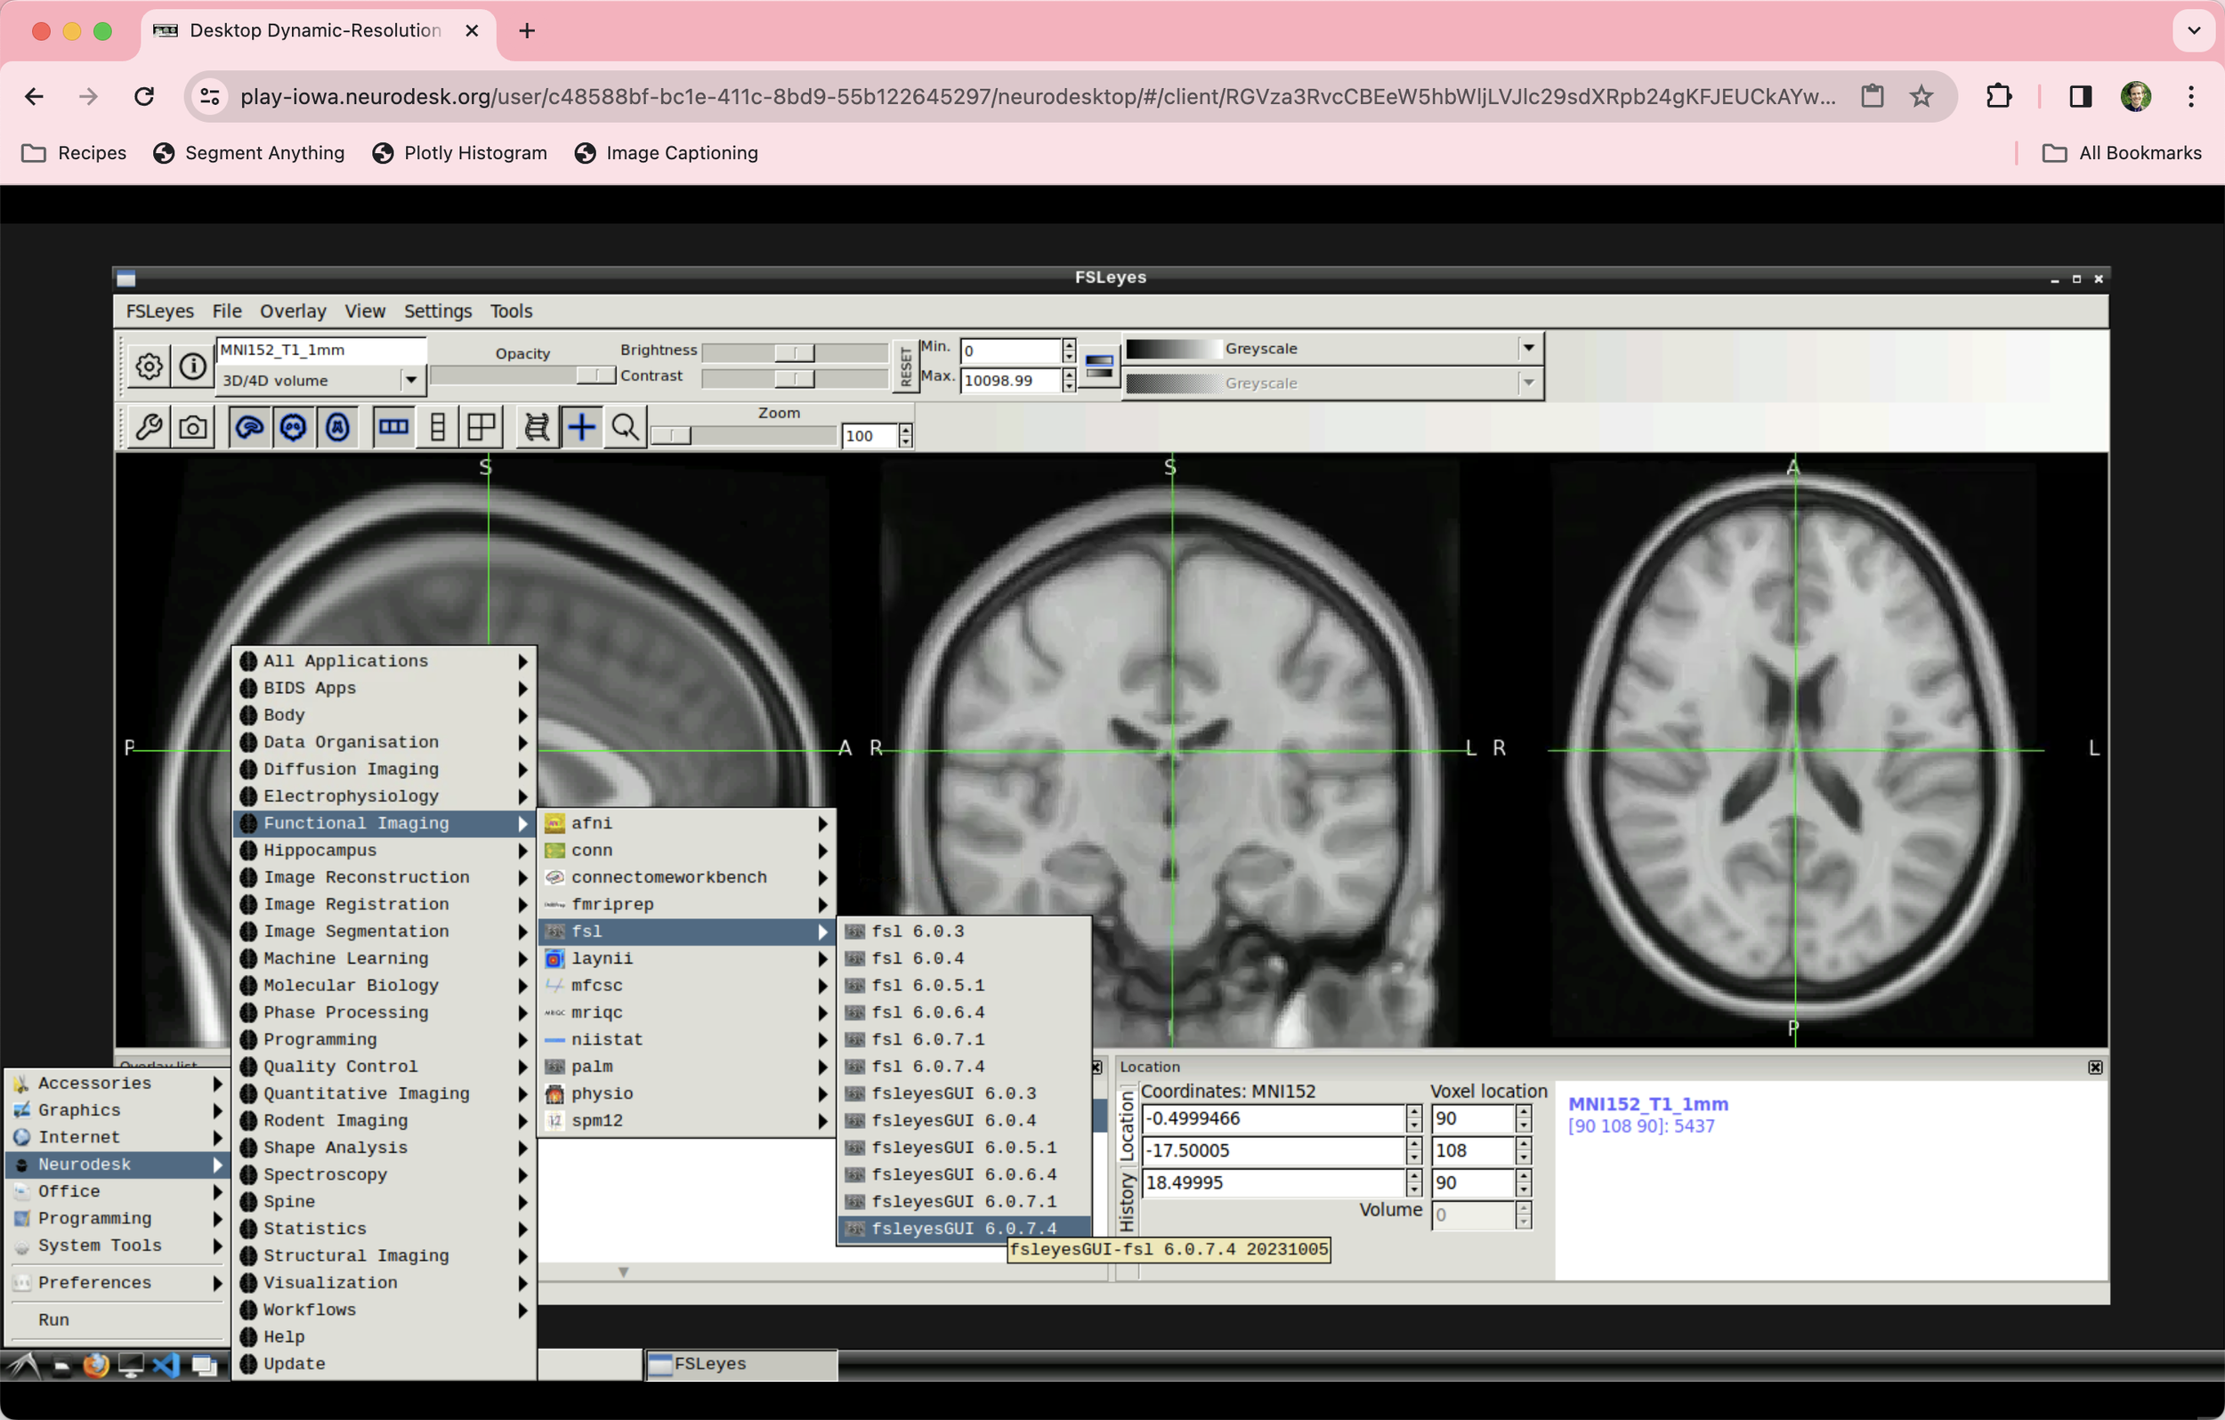Click the crosshair pointer tool icon

click(x=581, y=427)
